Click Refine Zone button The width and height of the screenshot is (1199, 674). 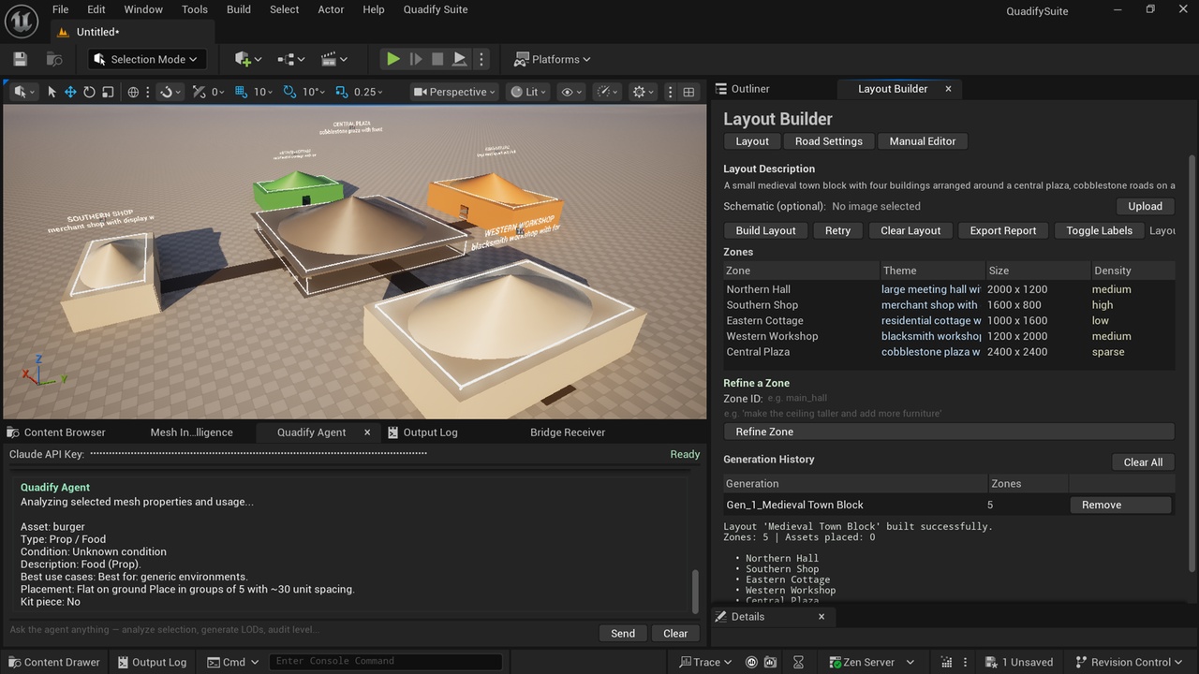click(949, 432)
